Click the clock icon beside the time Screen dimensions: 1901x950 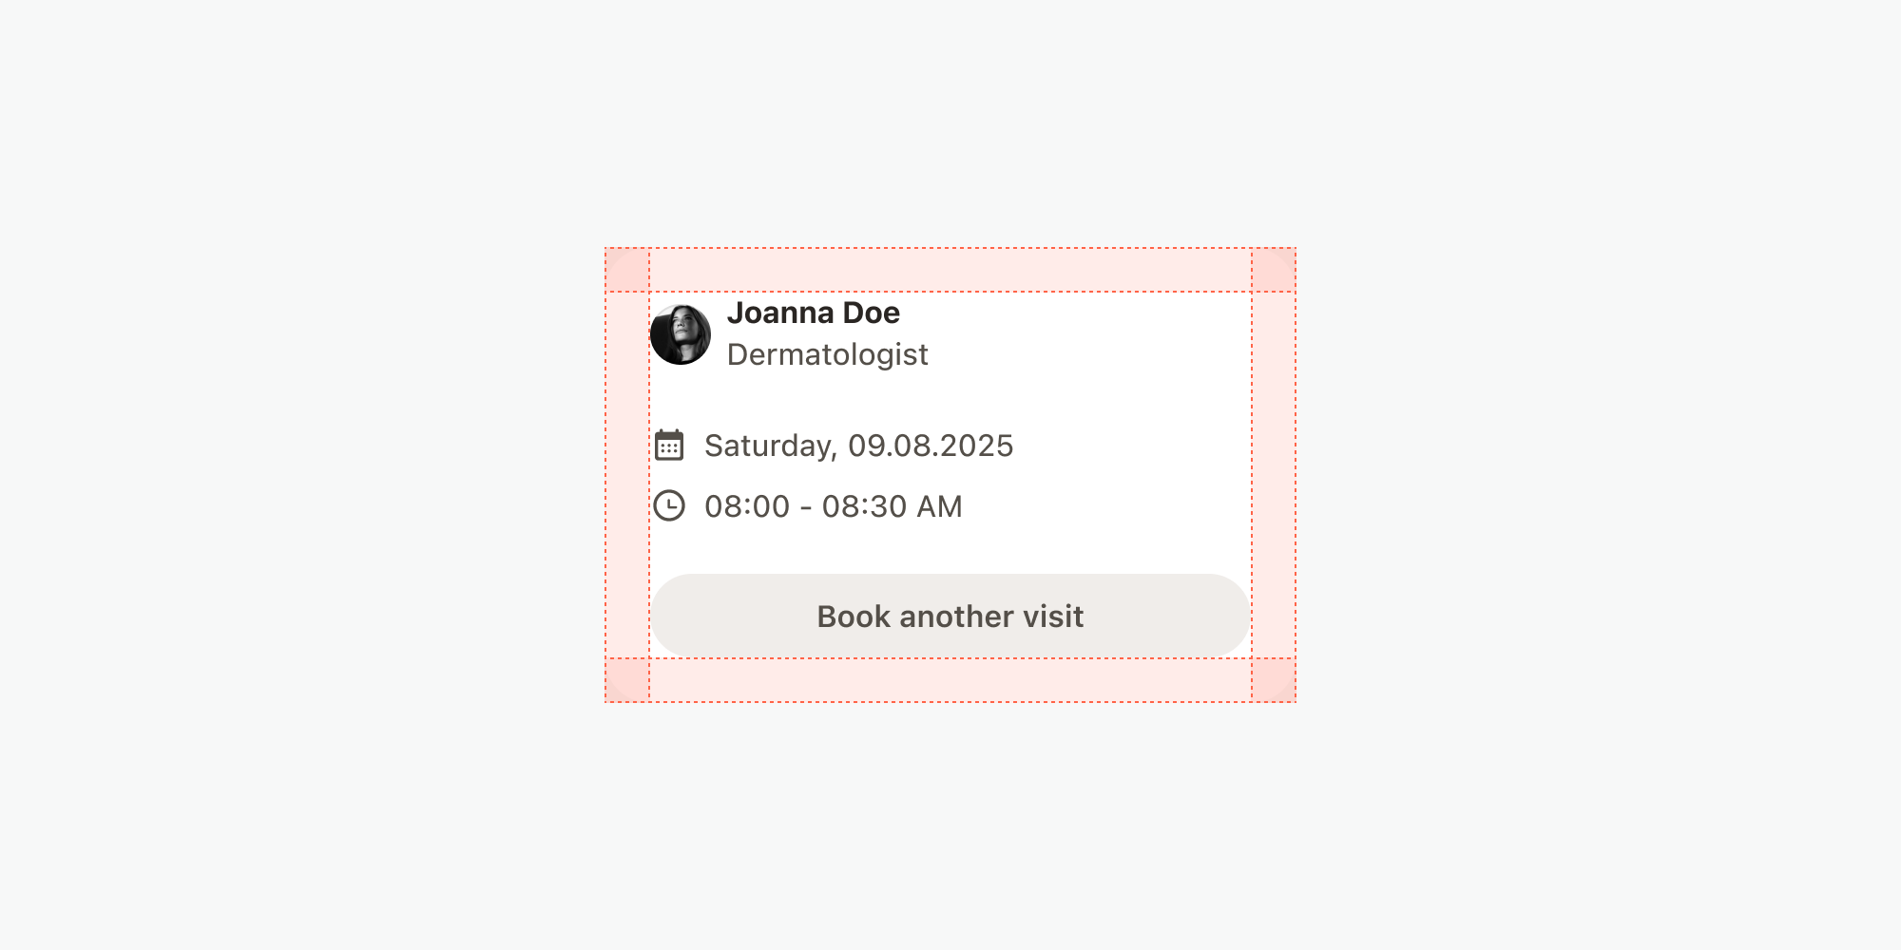coord(669,505)
